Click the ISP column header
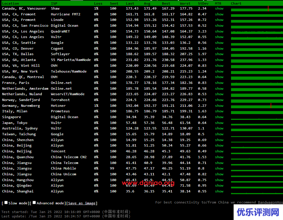Screen dimensions: 283x220 54,3
